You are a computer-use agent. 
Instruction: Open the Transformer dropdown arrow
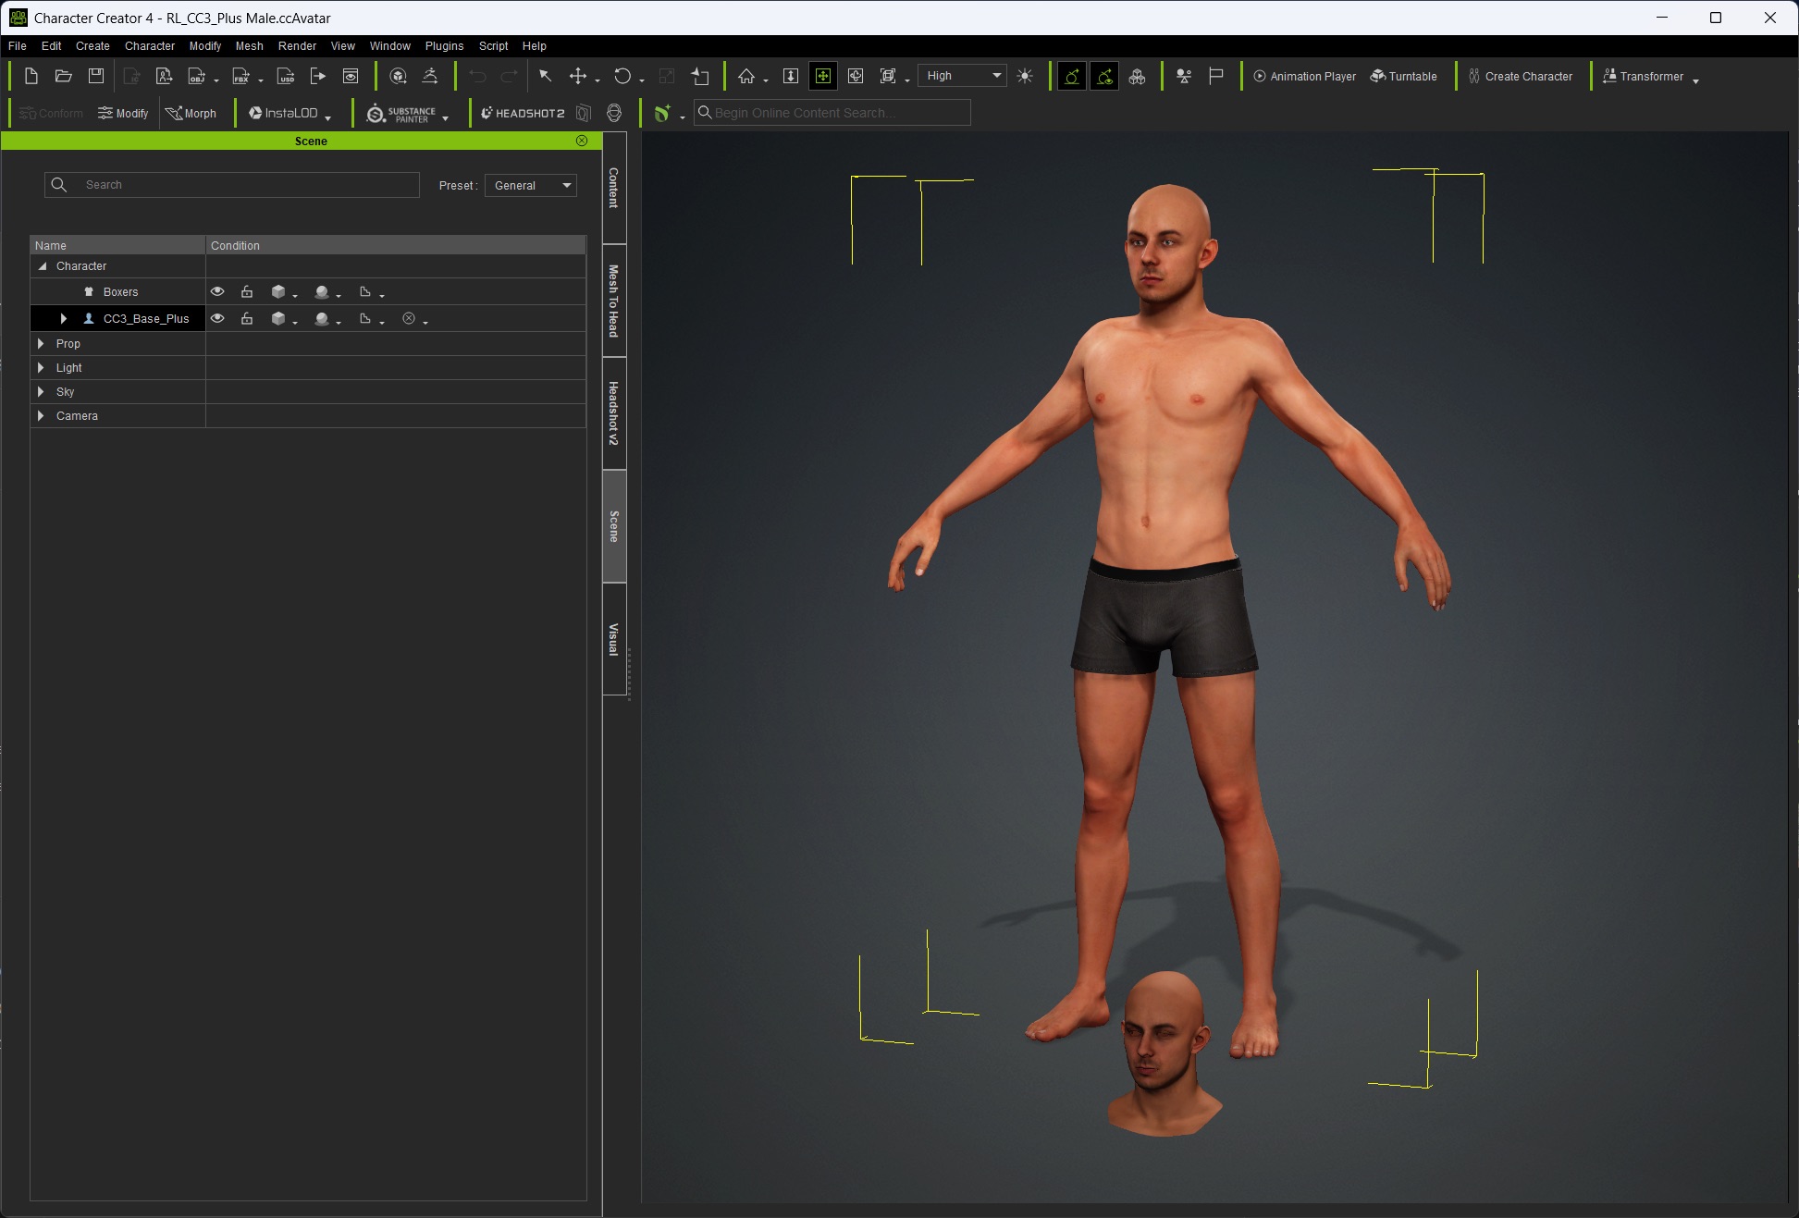click(1695, 80)
